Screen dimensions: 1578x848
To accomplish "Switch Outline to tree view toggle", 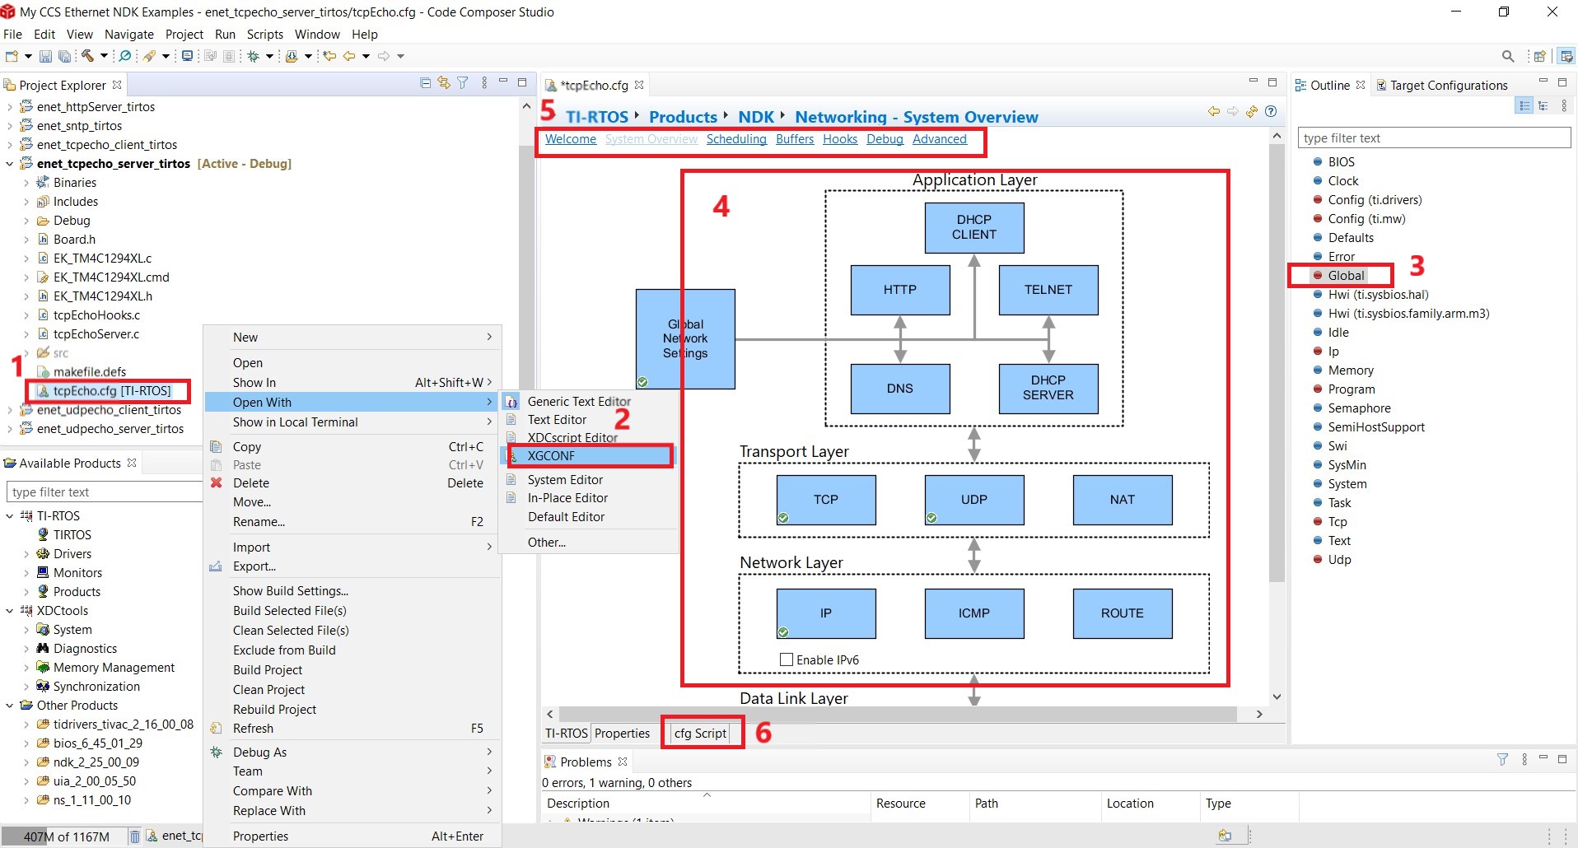I will [x=1543, y=105].
